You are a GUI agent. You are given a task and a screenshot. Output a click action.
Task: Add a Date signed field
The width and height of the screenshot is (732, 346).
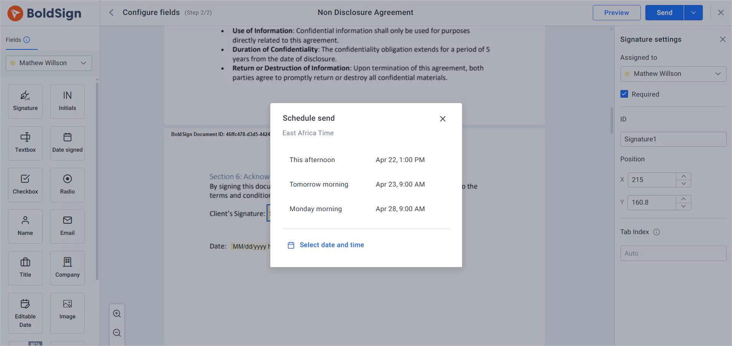click(67, 143)
